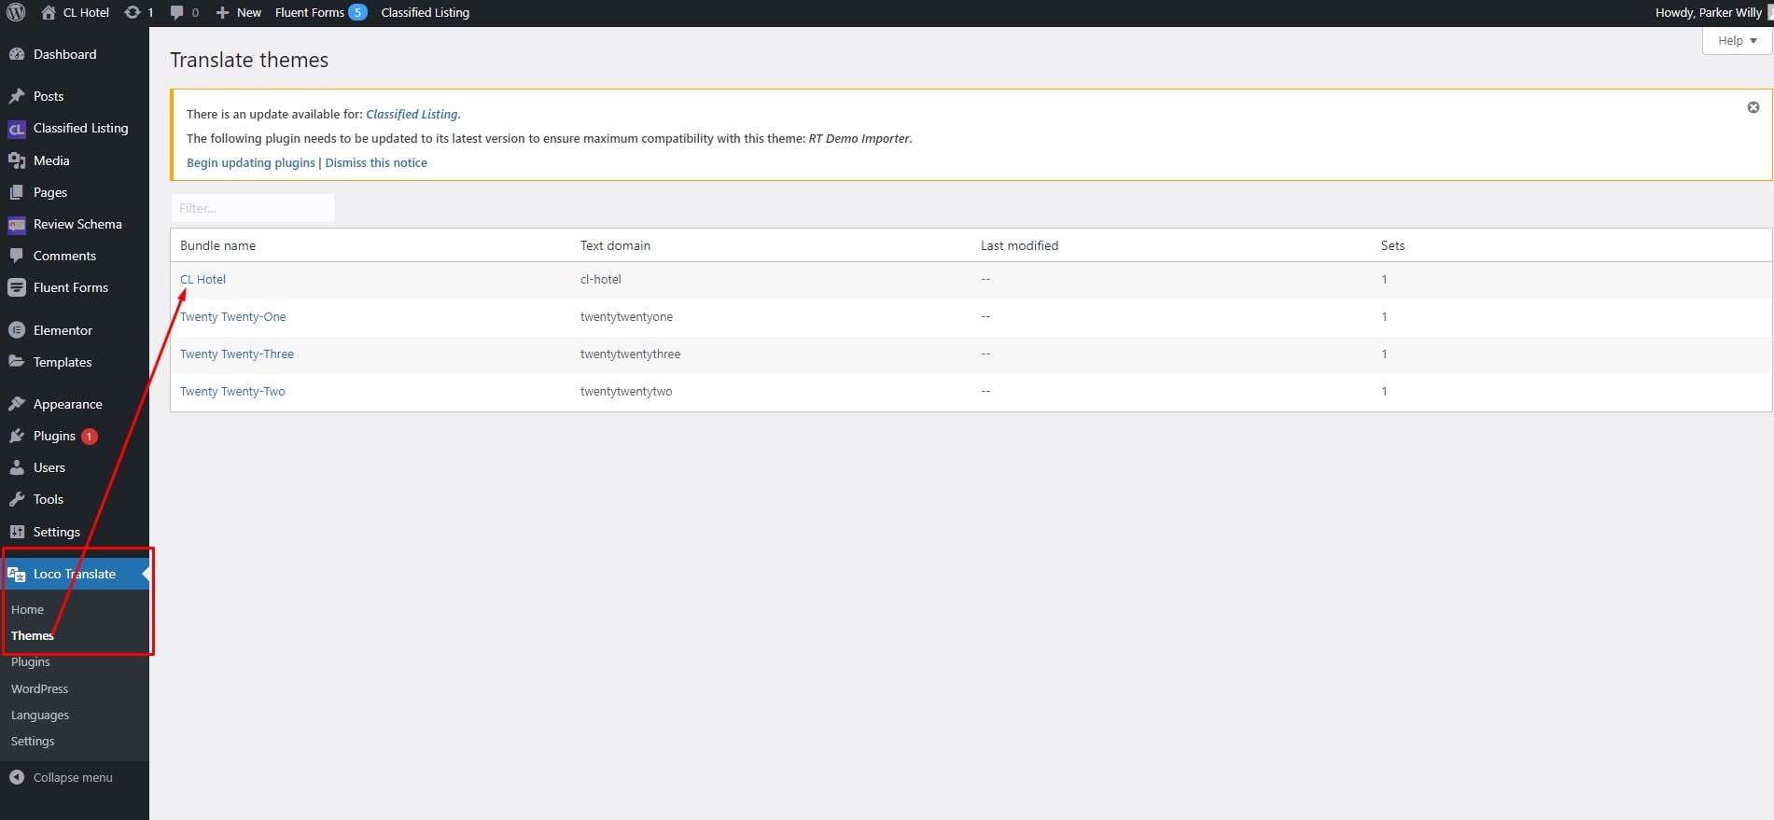Click the Collapse menu arrow icon
This screenshot has height=820, width=1774.
[17, 777]
